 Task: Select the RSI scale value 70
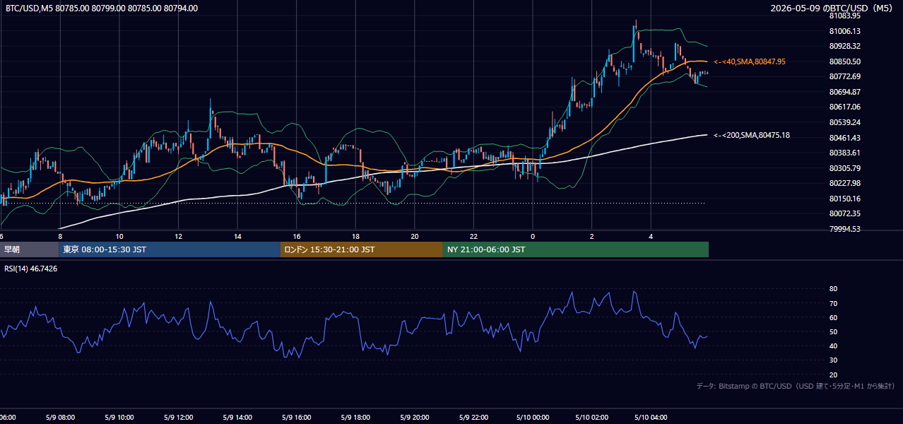[833, 303]
